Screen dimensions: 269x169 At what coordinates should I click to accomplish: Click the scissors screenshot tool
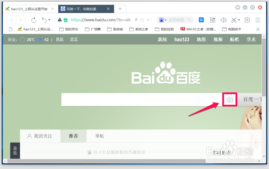click(x=234, y=20)
